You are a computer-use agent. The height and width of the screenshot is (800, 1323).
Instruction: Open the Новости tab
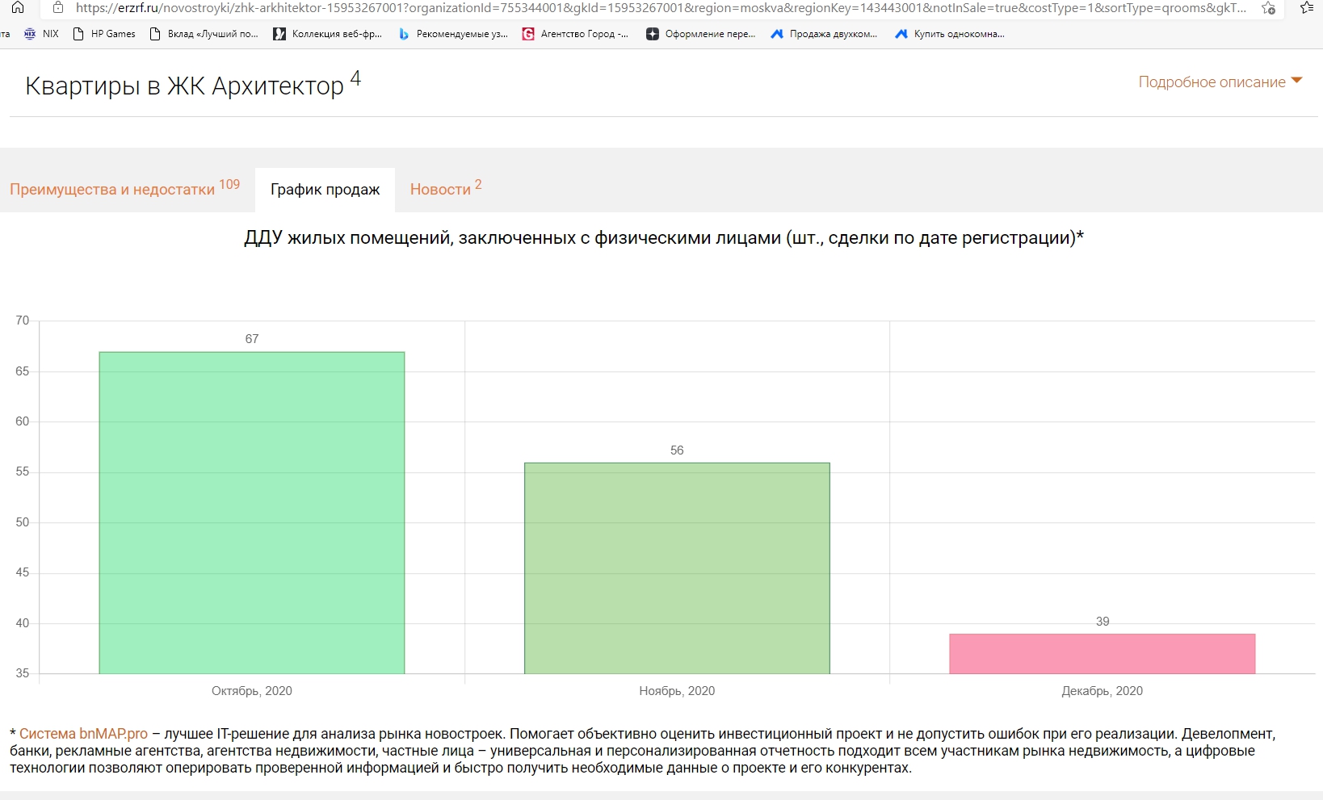(446, 189)
